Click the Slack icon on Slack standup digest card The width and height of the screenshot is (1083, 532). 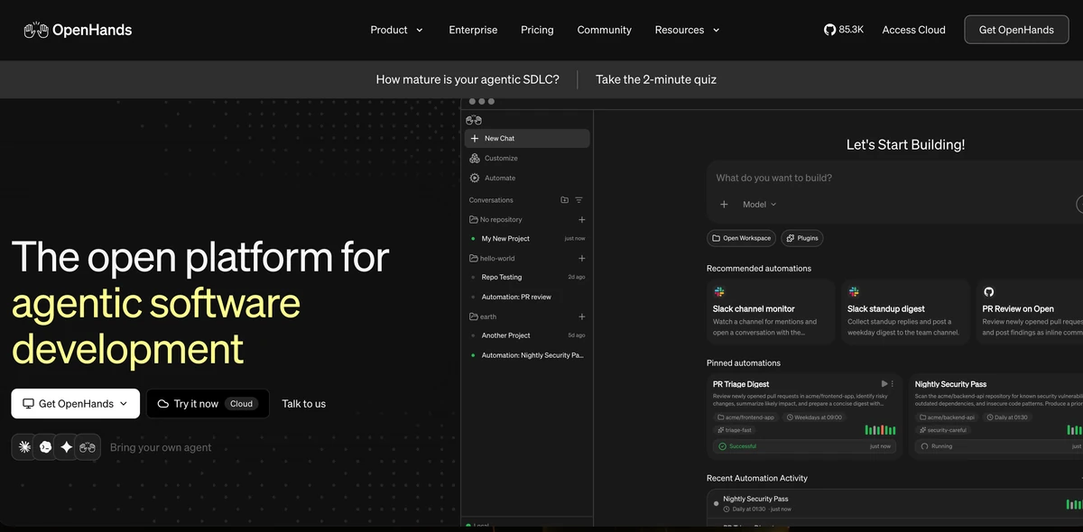[x=854, y=292]
